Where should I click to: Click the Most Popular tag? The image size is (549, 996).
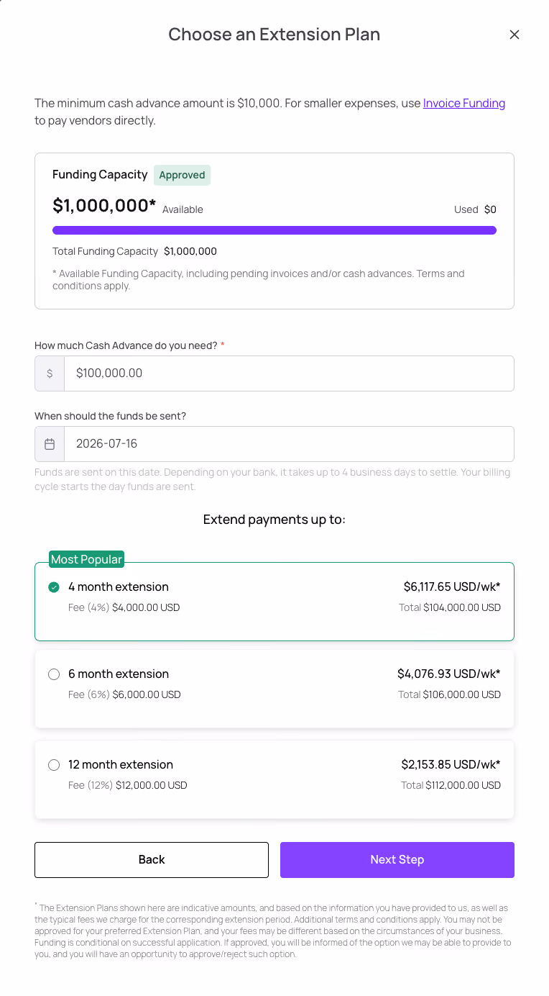[x=87, y=559]
